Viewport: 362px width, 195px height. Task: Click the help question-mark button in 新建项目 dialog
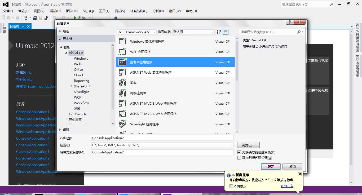(289, 22)
